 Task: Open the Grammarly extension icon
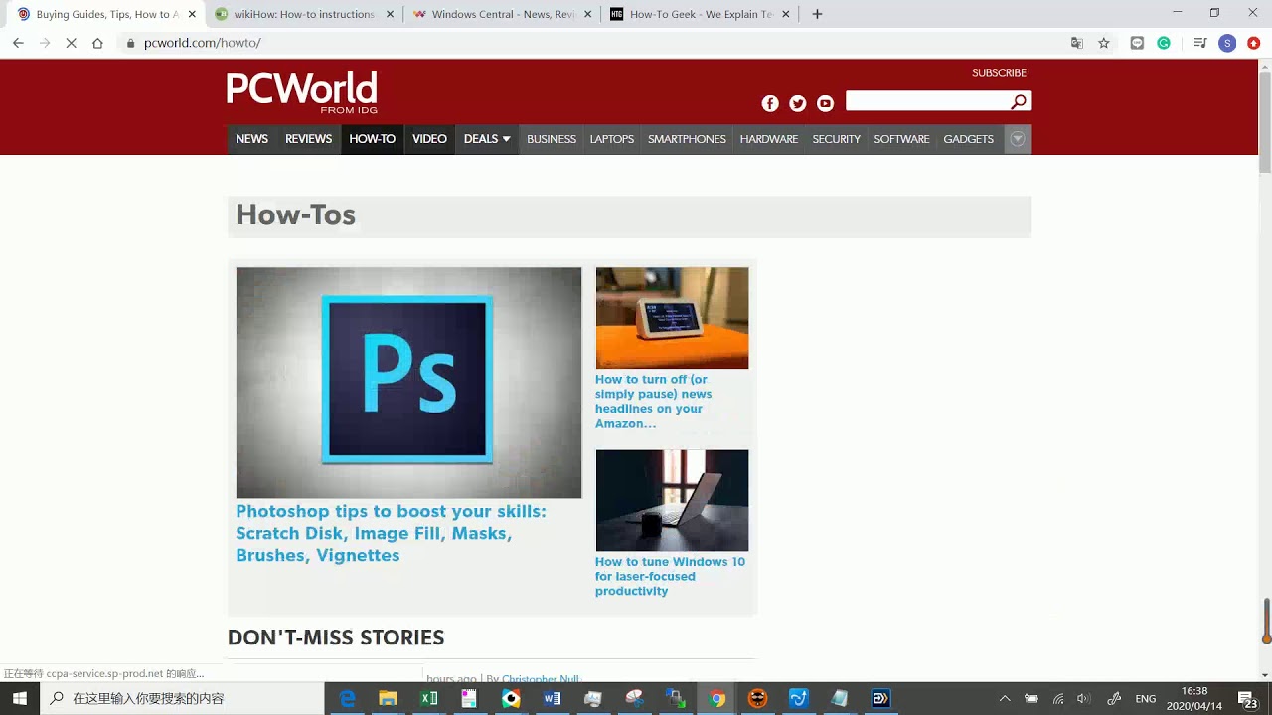click(x=1164, y=43)
